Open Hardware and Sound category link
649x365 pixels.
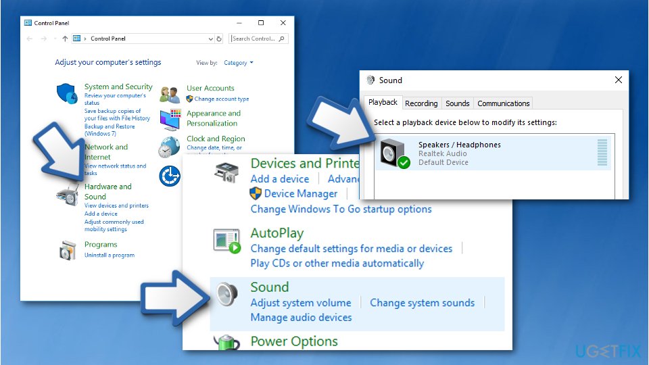click(108, 191)
